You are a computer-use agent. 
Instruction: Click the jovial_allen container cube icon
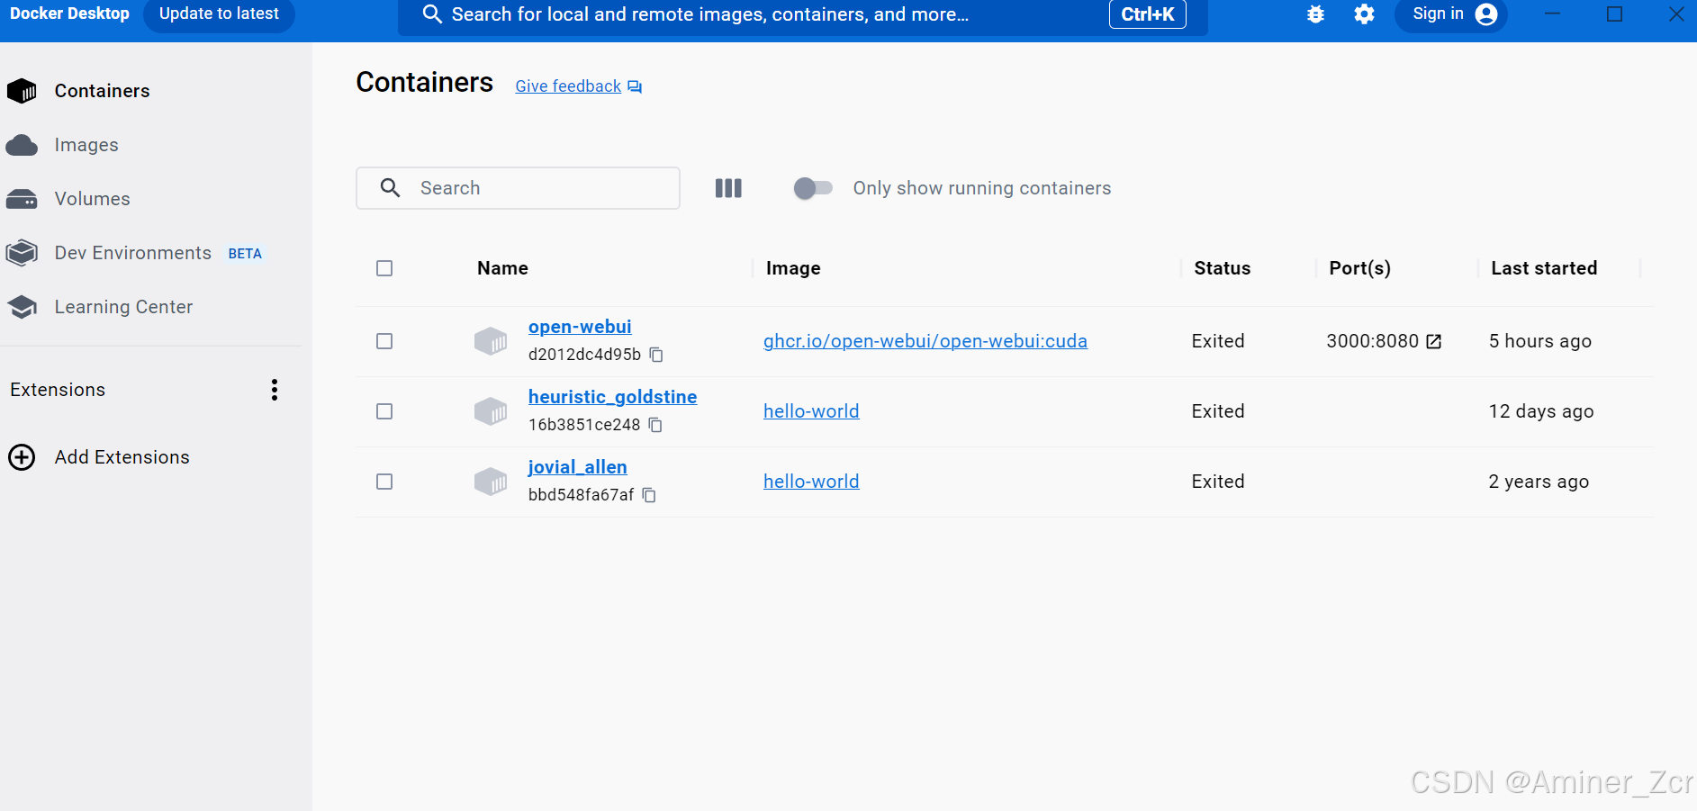coord(491,482)
